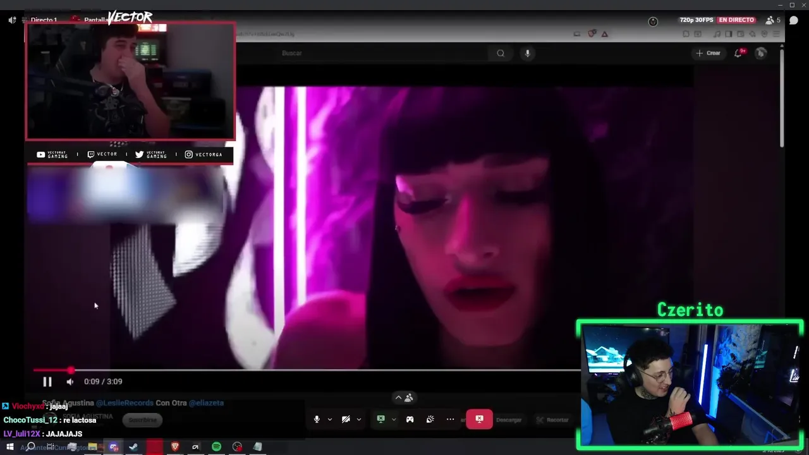809x455 pixels.
Task: Toggle the Discord call microphone
Action: [x=317, y=420]
